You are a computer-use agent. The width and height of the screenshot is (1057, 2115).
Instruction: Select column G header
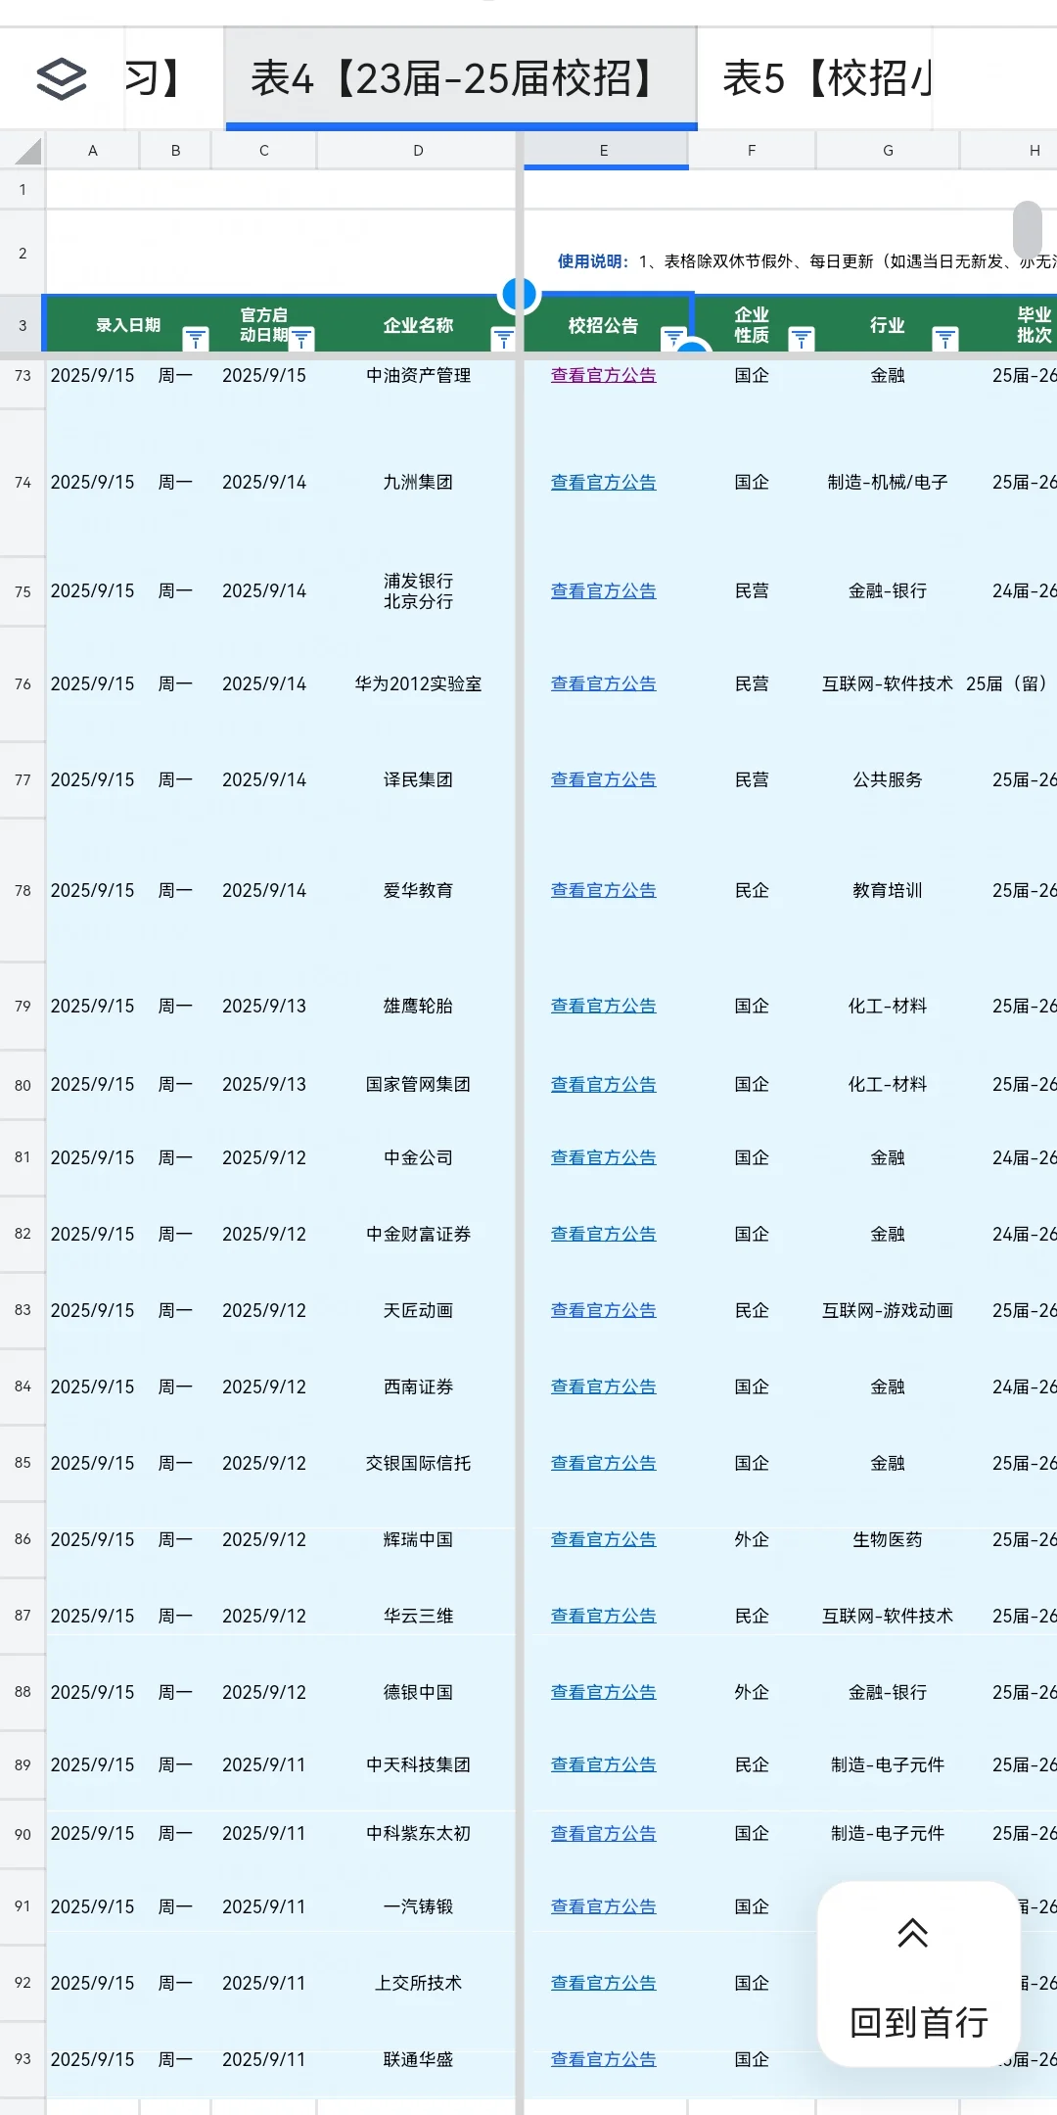pos(888,151)
